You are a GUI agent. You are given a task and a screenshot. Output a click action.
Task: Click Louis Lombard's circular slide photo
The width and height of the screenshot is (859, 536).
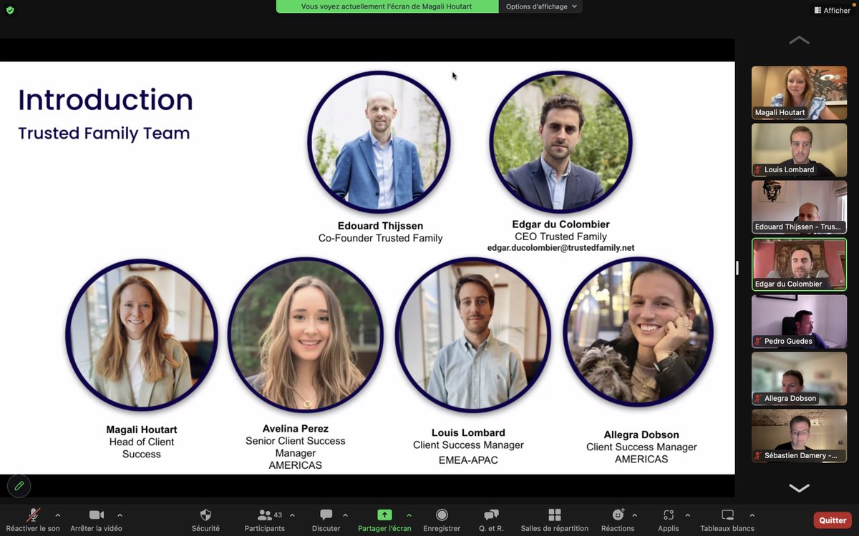point(473,334)
